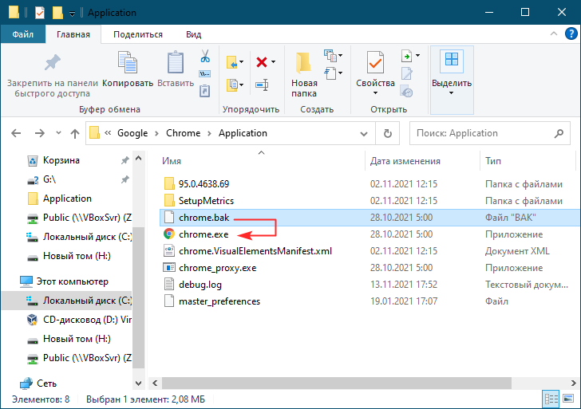Open recent locations dropdown chevron
This screenshot has height=409, width=581.
click(x=58, y=133)
